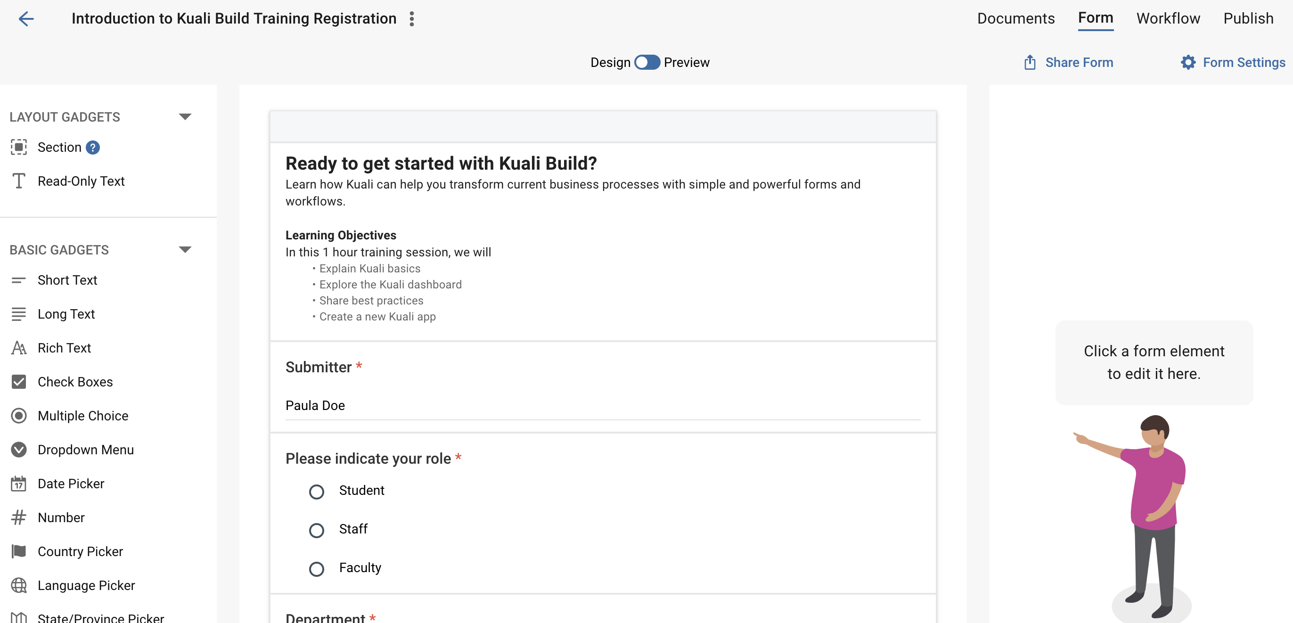
Task: Open the Section help question mark
Action: click(93, 147)
